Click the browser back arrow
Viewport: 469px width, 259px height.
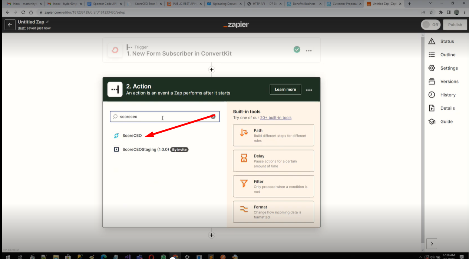[x=7, y=12]
